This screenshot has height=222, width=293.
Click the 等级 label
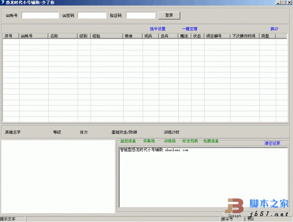57,132
